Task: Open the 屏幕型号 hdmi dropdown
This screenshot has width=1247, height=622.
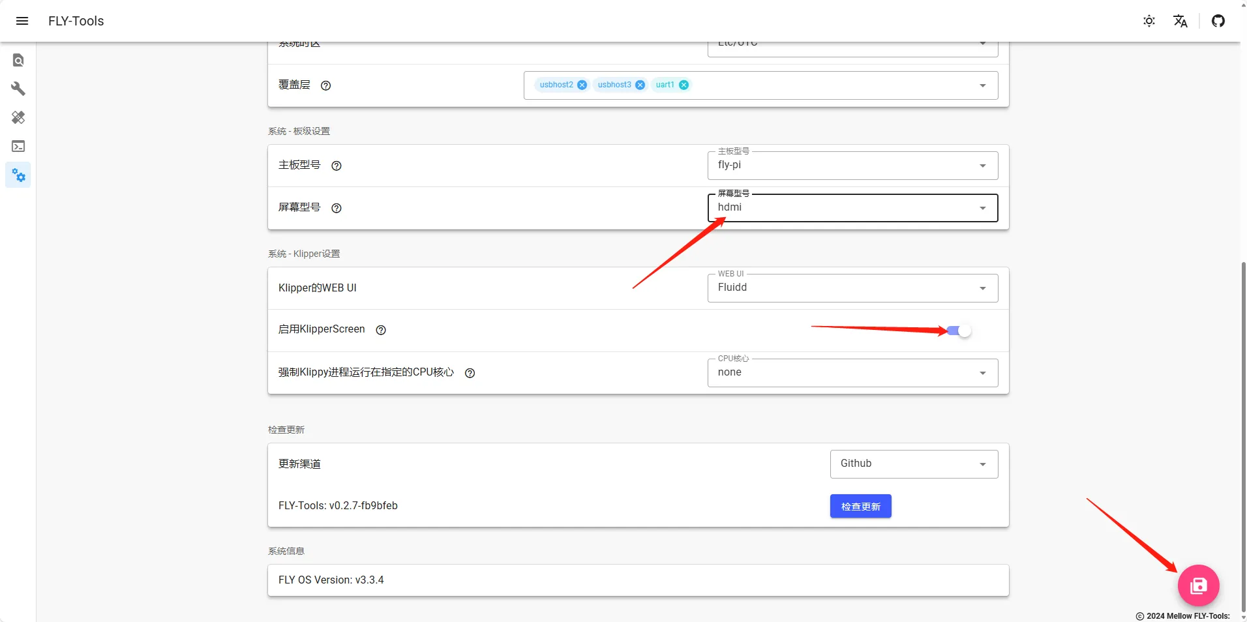Action: tap(852, 208)
